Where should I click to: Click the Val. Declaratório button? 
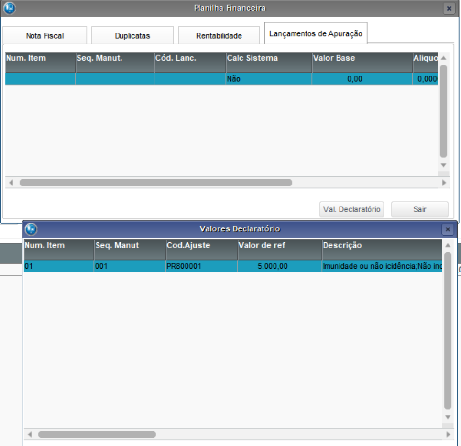(x=351, y=209)
